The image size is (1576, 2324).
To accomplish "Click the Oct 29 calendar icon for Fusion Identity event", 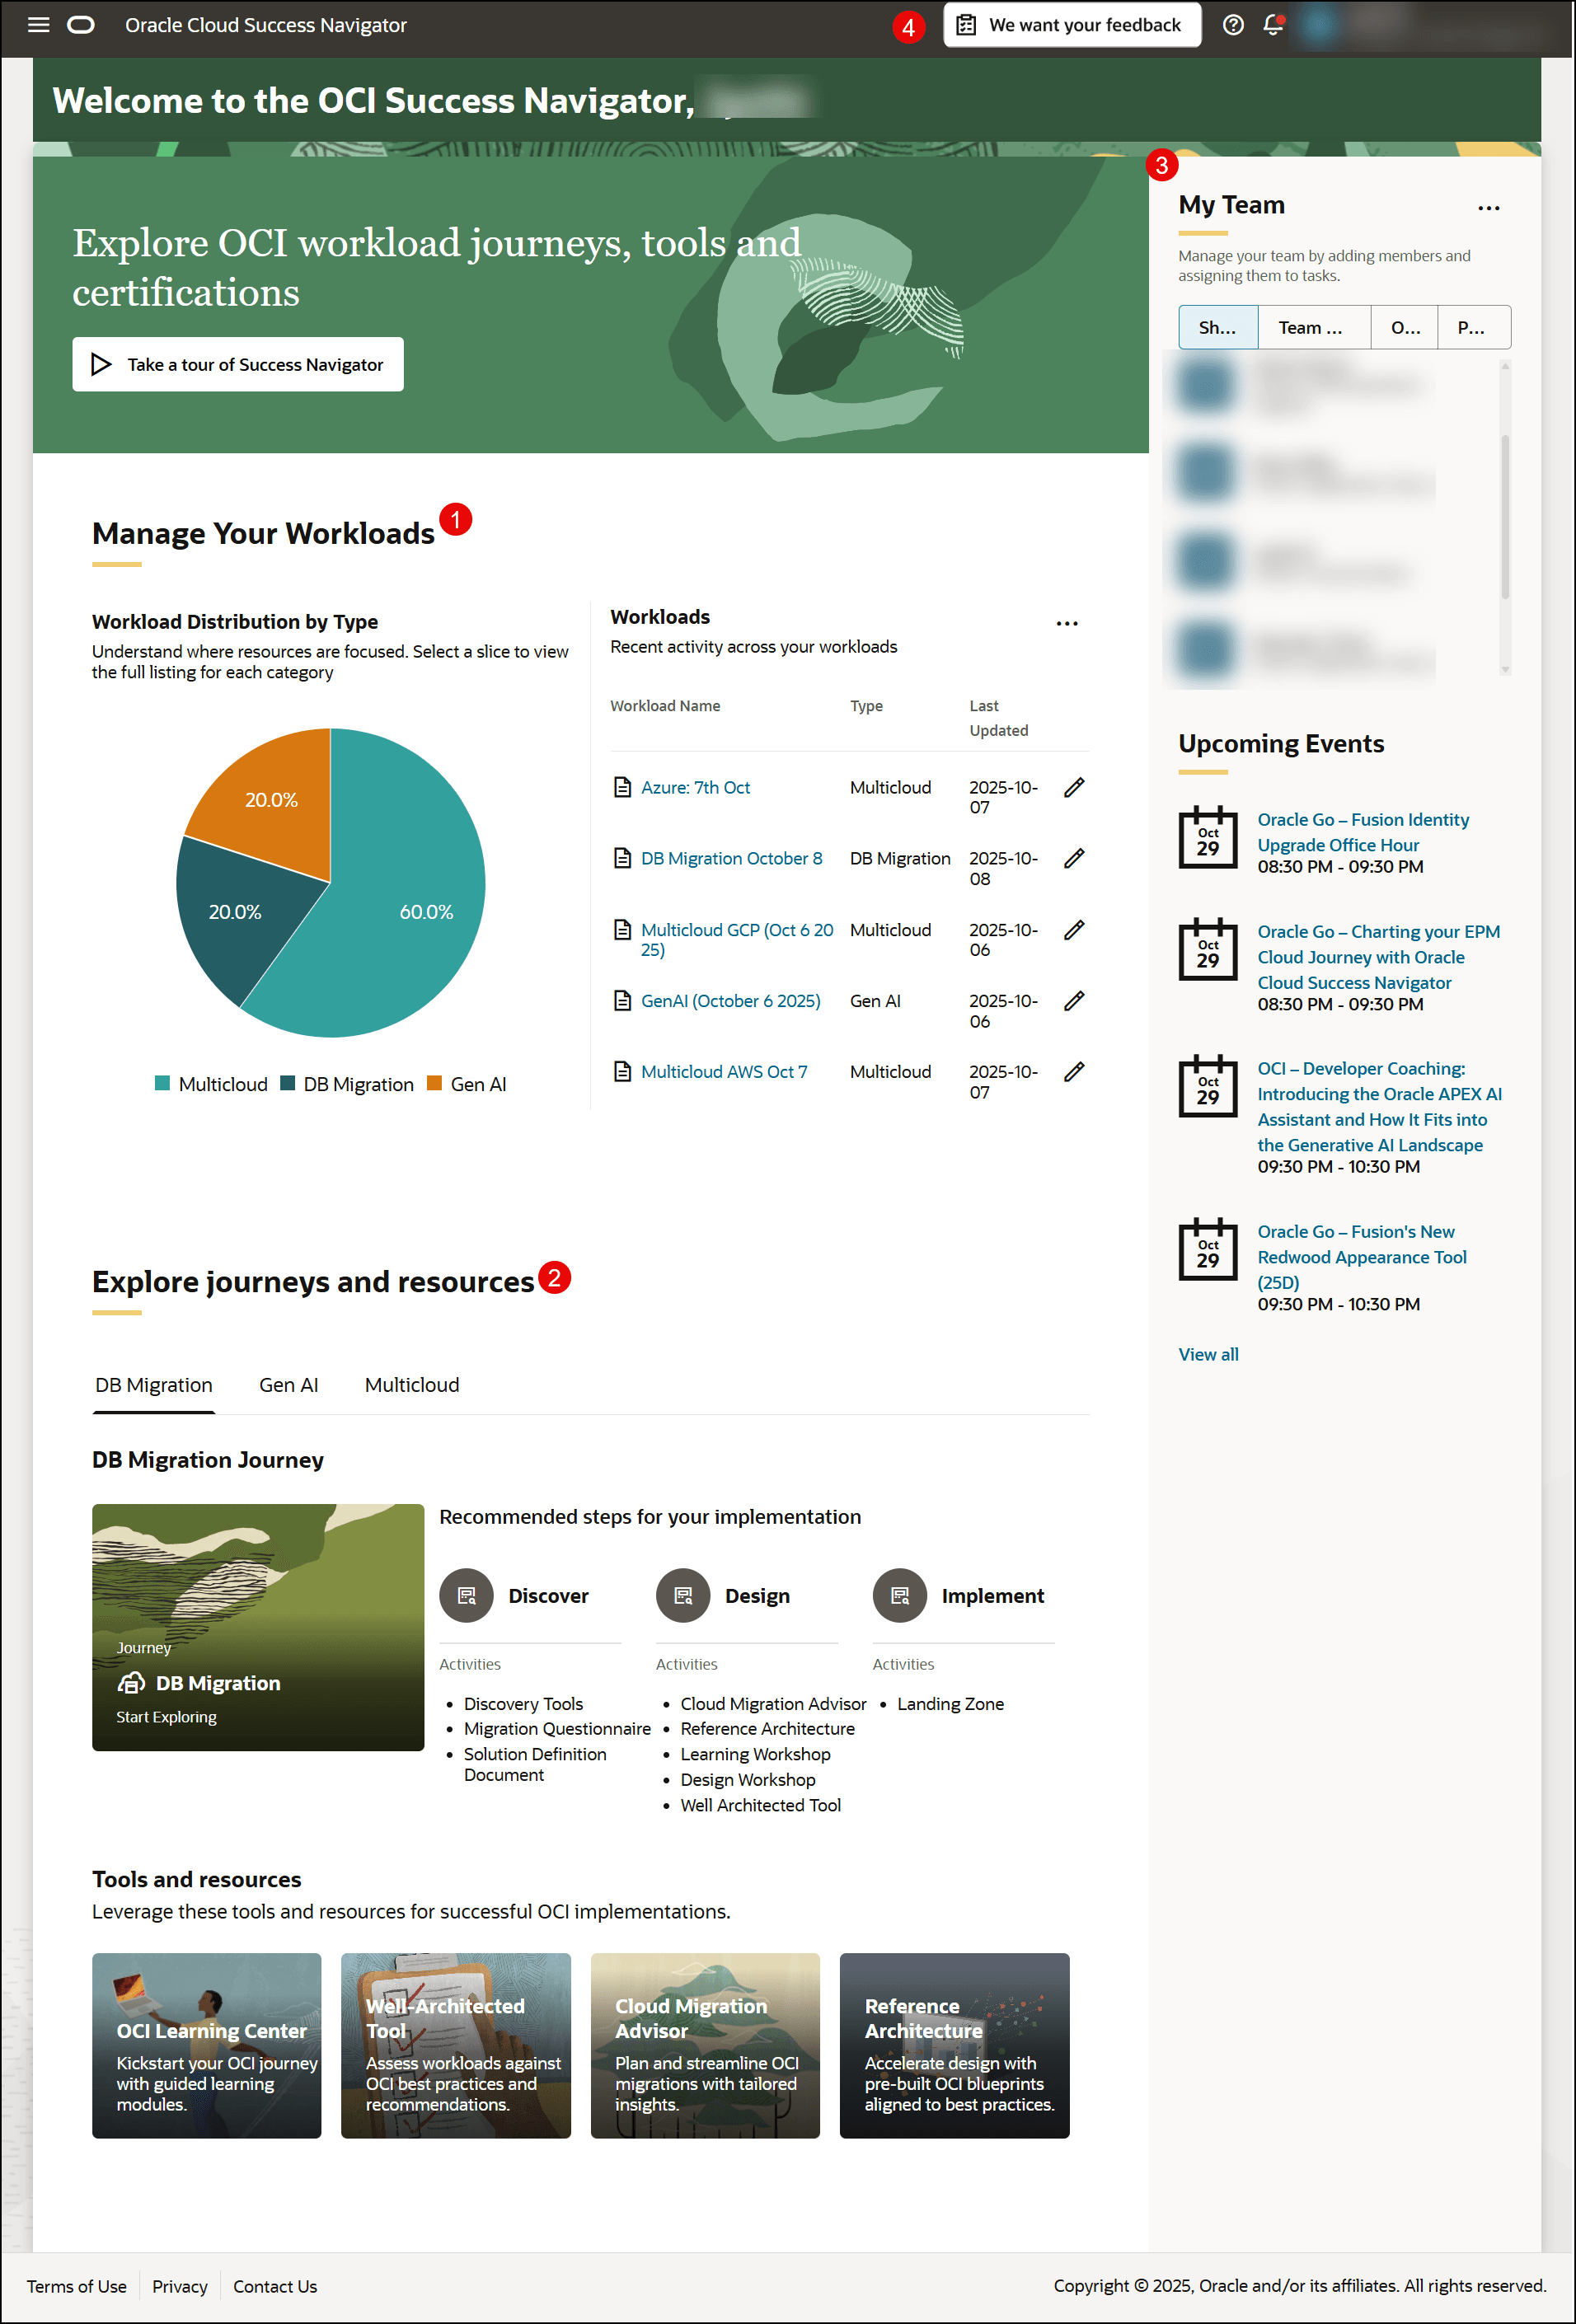I will tap(1208, 838).
